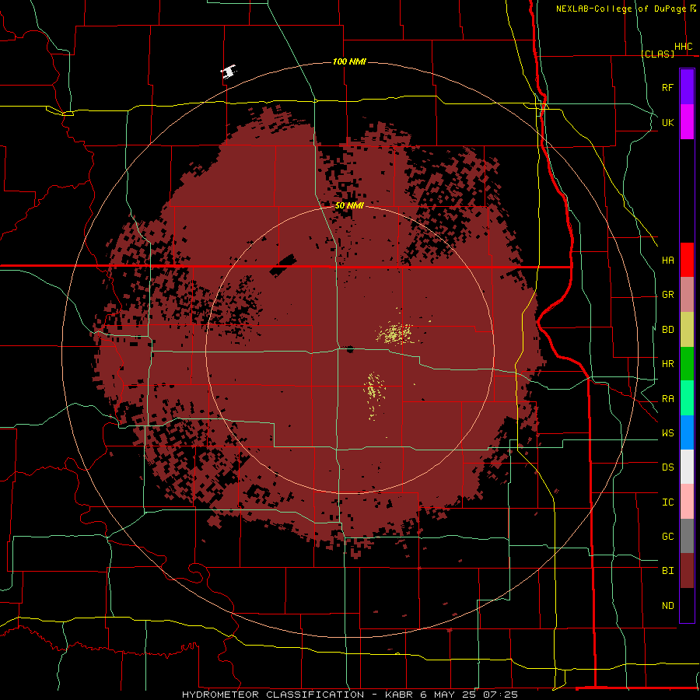Pick the mint green RA legend swatch
This screenshot has height=700, width=700.
687,398
